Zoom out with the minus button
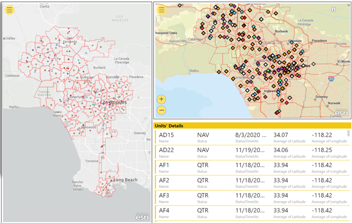Viewport: 352px width, 223px height. [x=162, y=110]
